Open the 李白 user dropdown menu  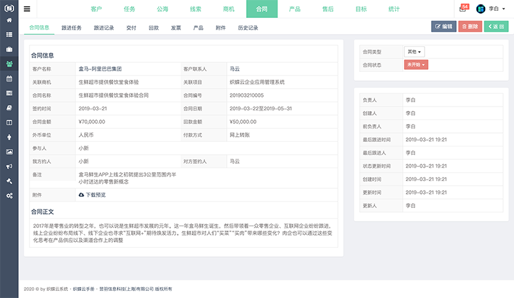coord(496,9)
